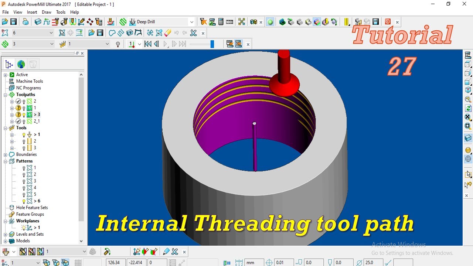The height and width of the screenshot is (266, 473).
Task: Open the simulation tool 1 dropdown
Action: pos(107,44)
